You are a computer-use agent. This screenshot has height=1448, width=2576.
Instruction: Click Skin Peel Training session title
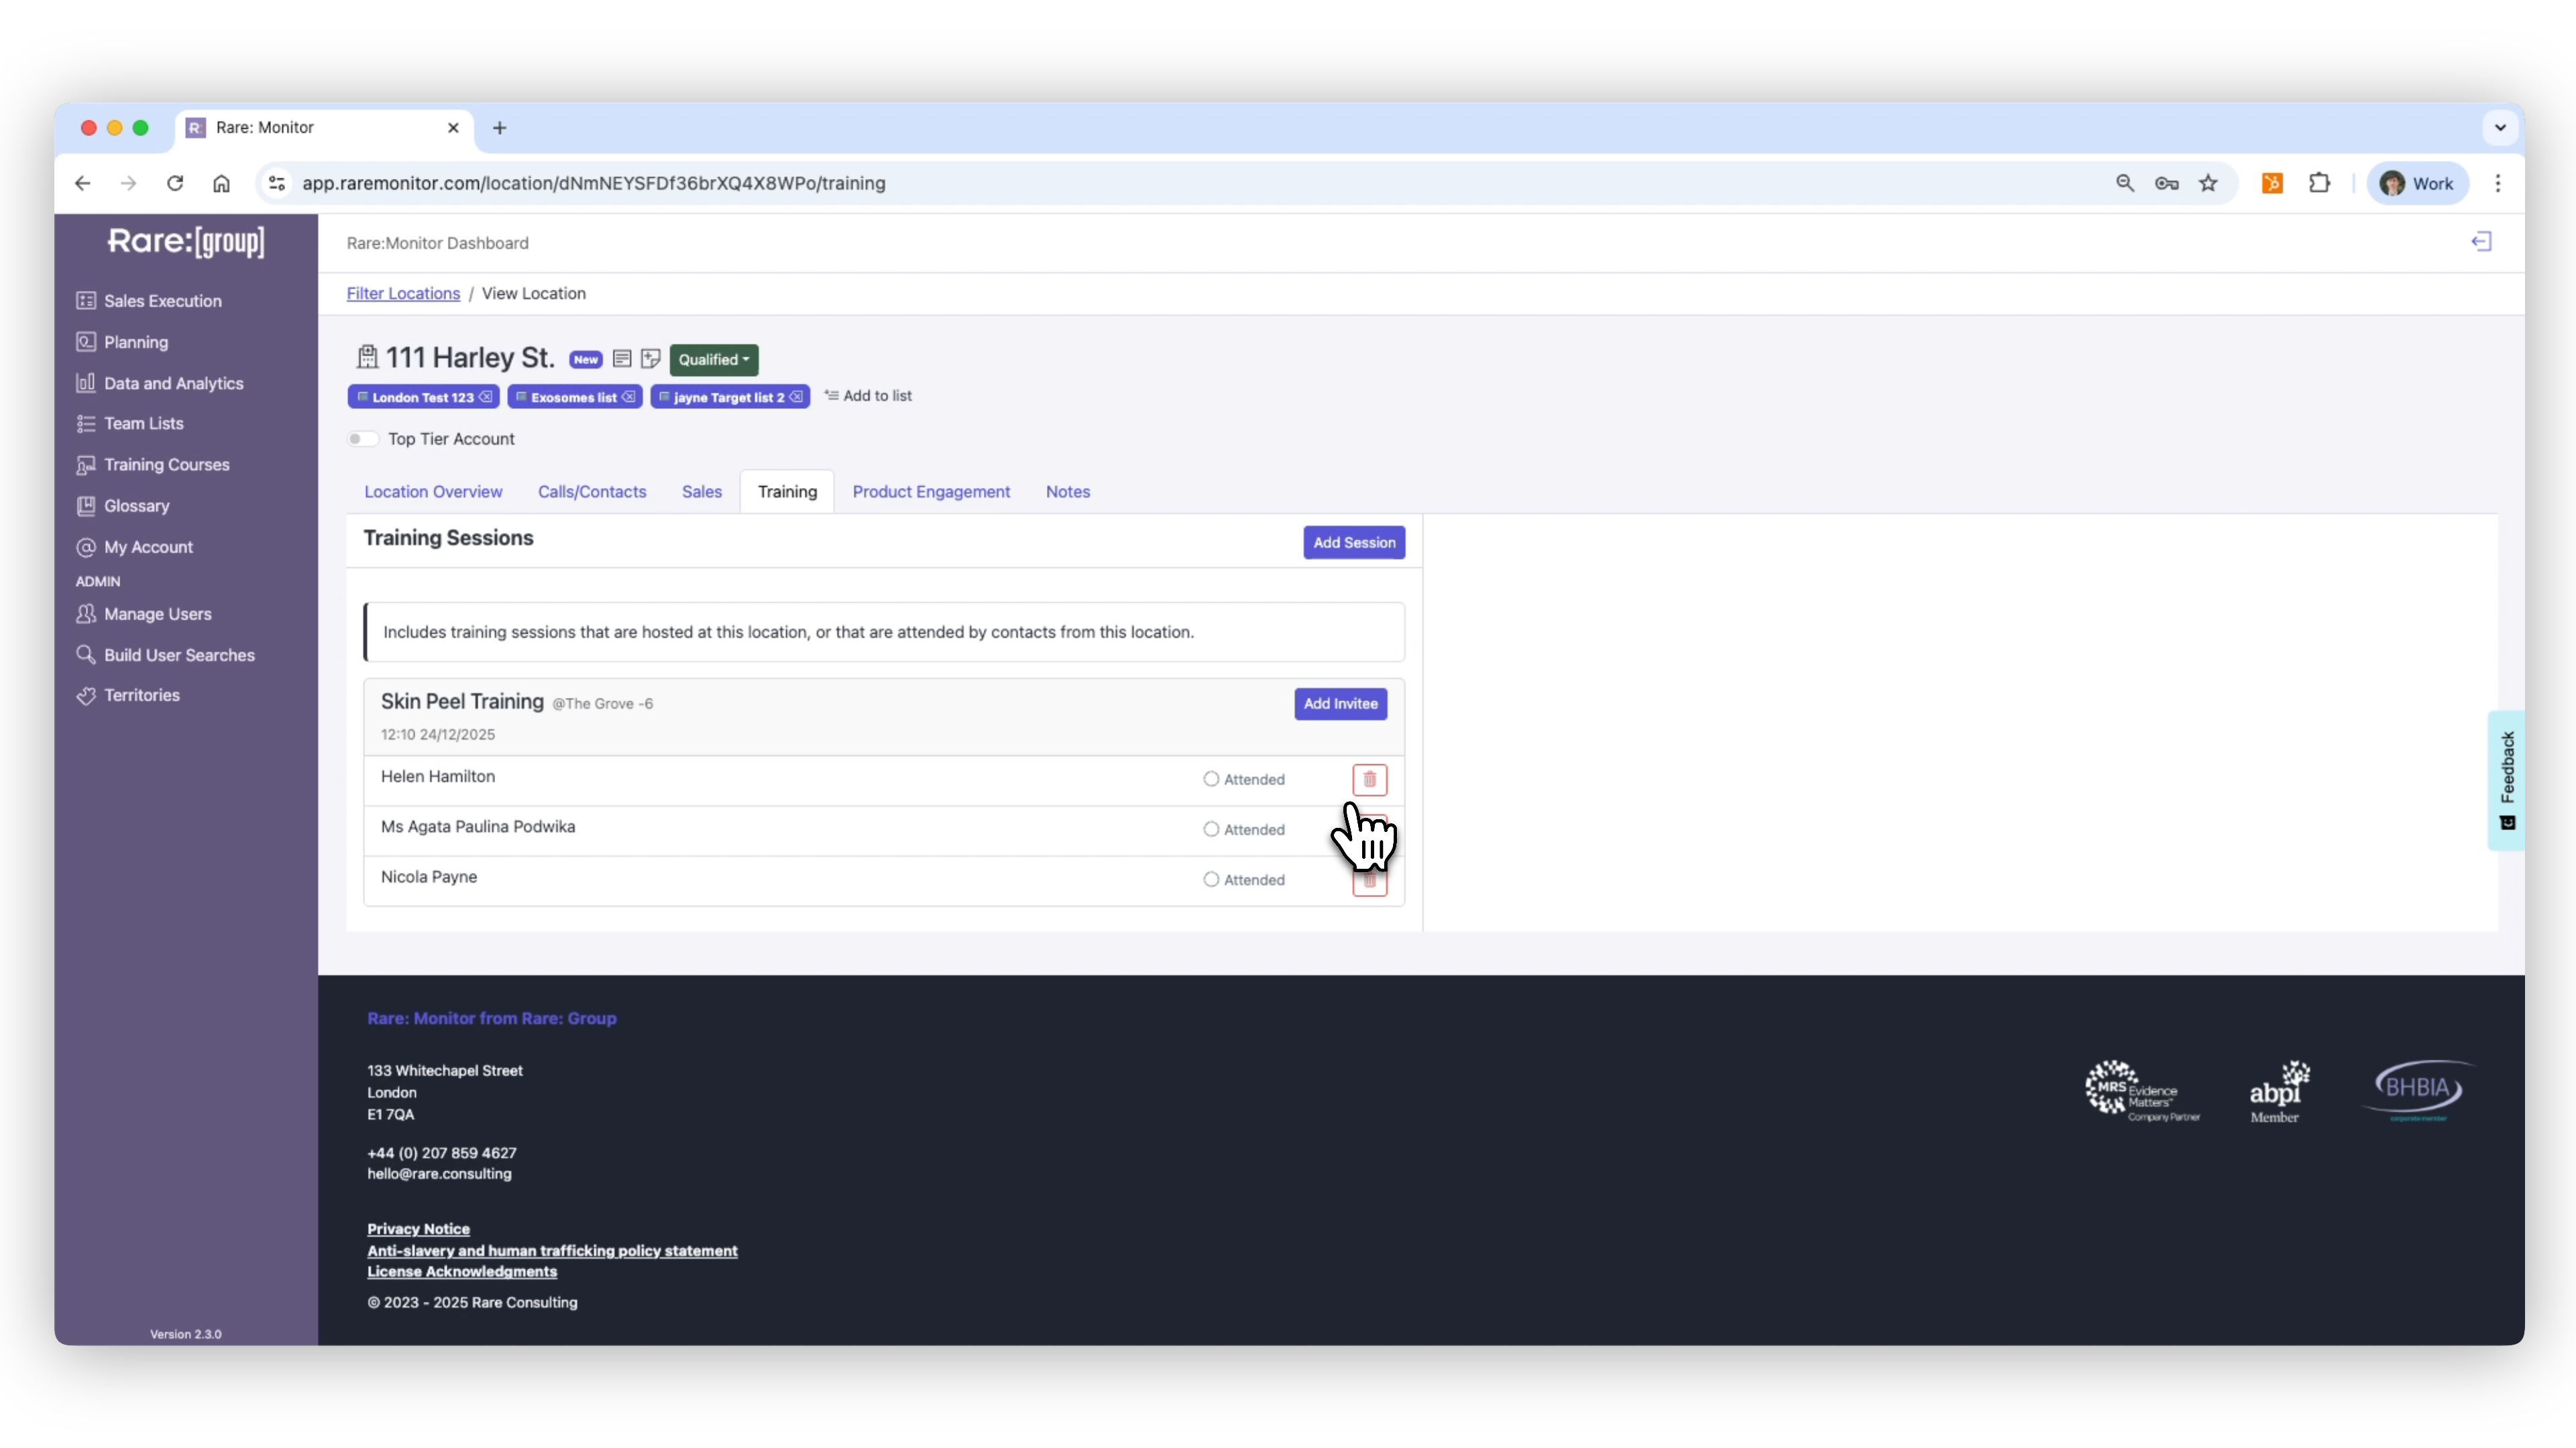click(462, 701)
